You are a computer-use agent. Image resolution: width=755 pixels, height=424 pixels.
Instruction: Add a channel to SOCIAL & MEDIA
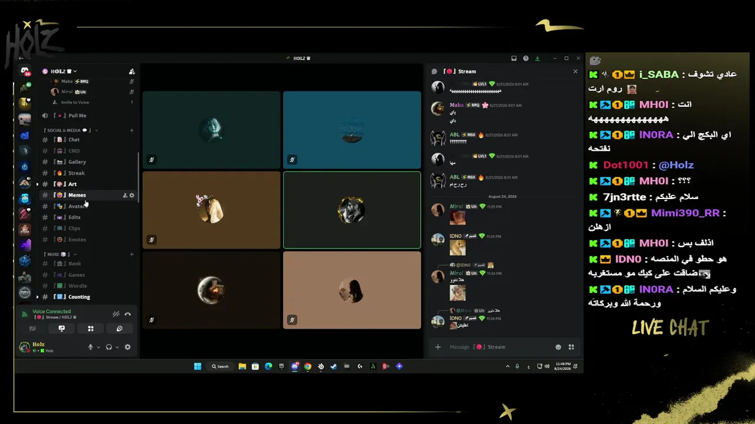(132, 130)
